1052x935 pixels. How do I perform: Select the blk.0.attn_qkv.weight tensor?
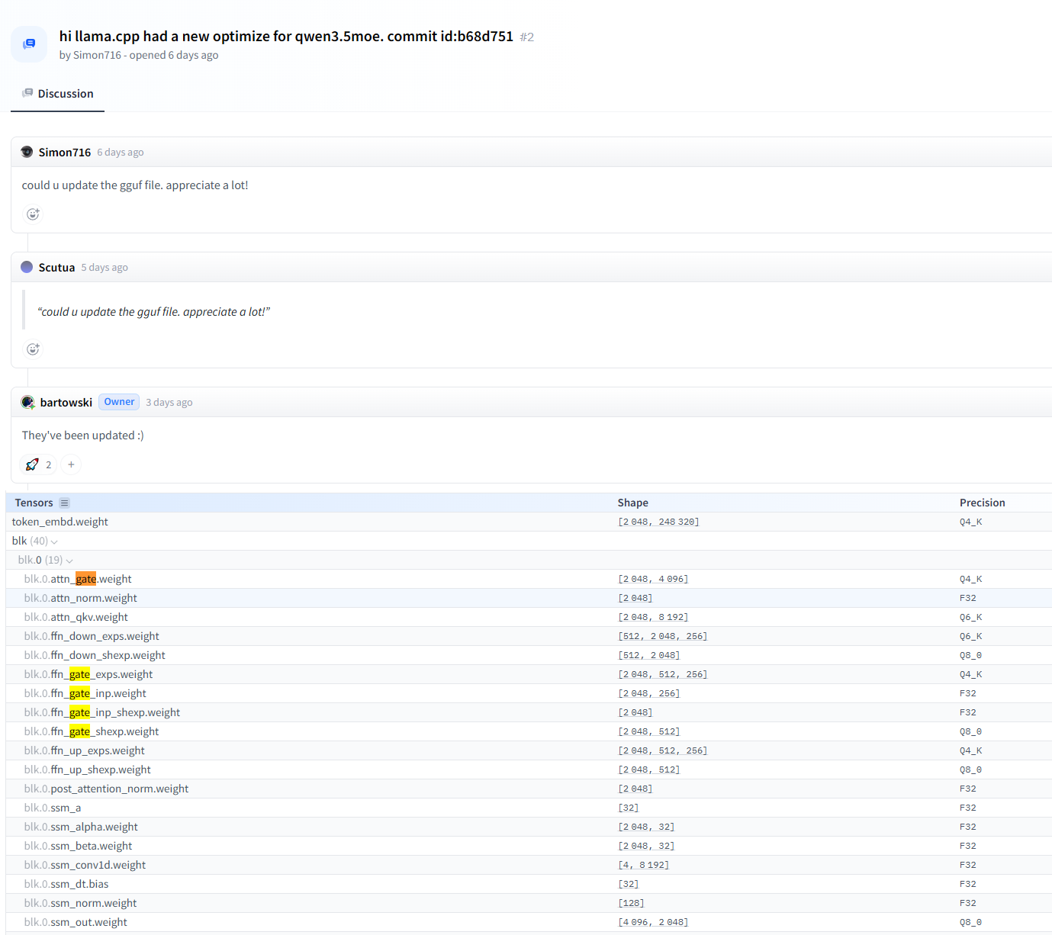tap(529, 617)
